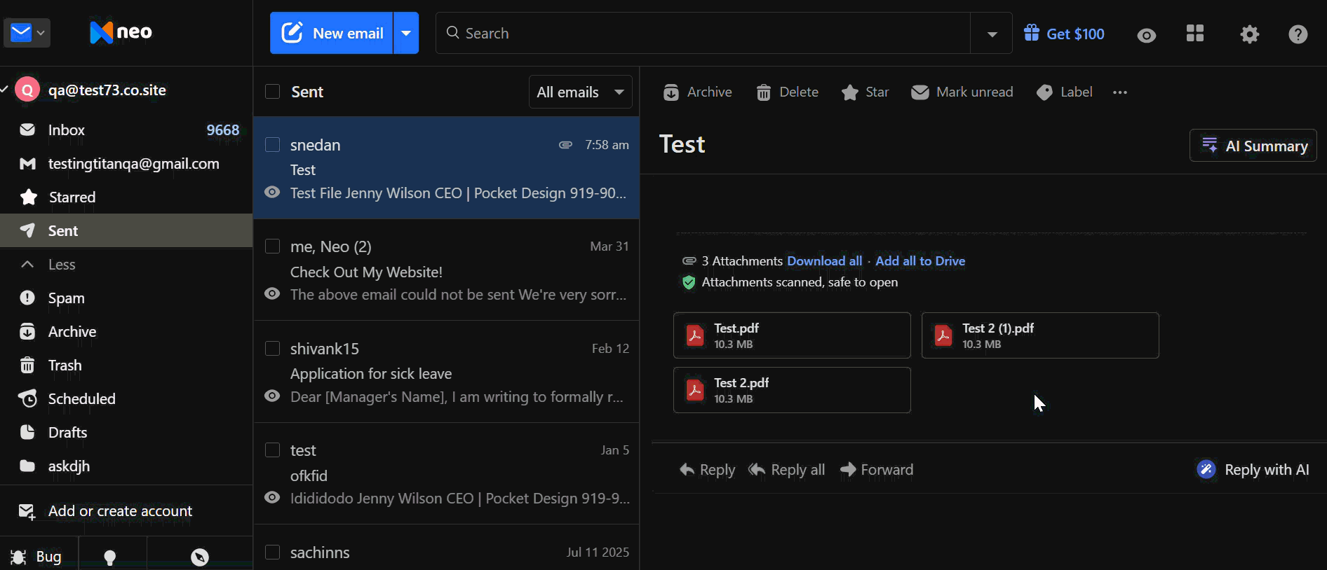Click read-receipt eye on Check Out My Website email
This screenshot has height=570, width=1327.
pos(272,294)
